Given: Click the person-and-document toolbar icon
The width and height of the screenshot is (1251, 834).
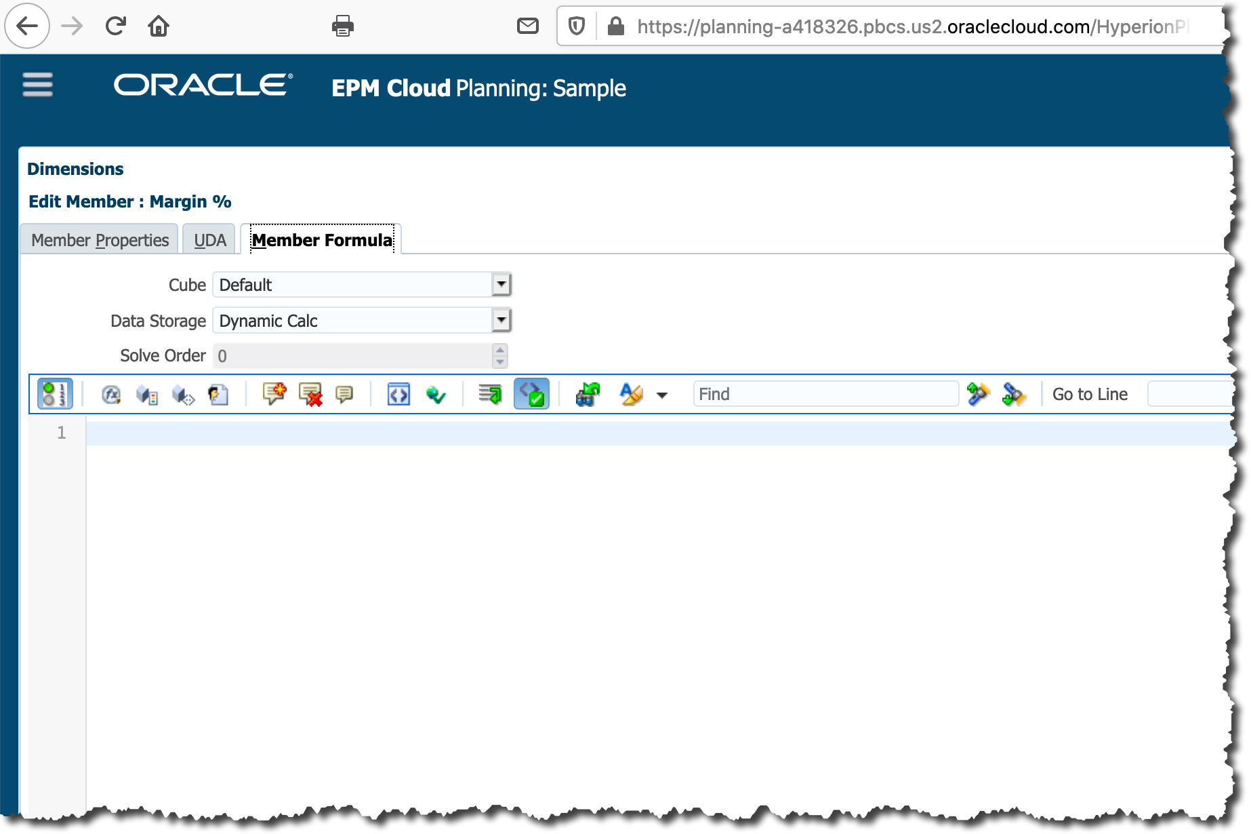Looking at the screenshot, I should [218, 394].
